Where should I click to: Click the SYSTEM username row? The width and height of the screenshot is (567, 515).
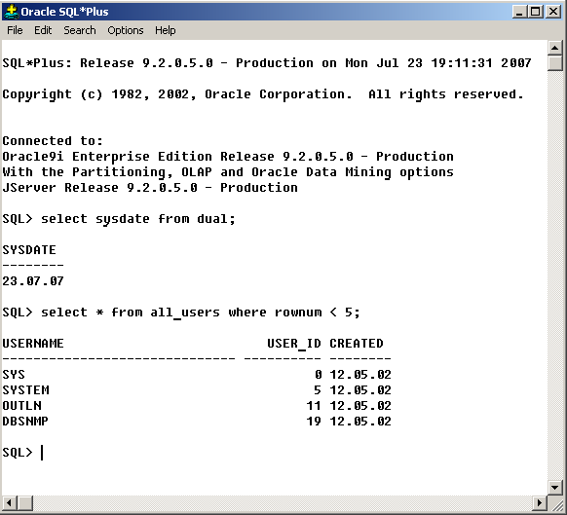coord(25,389)
